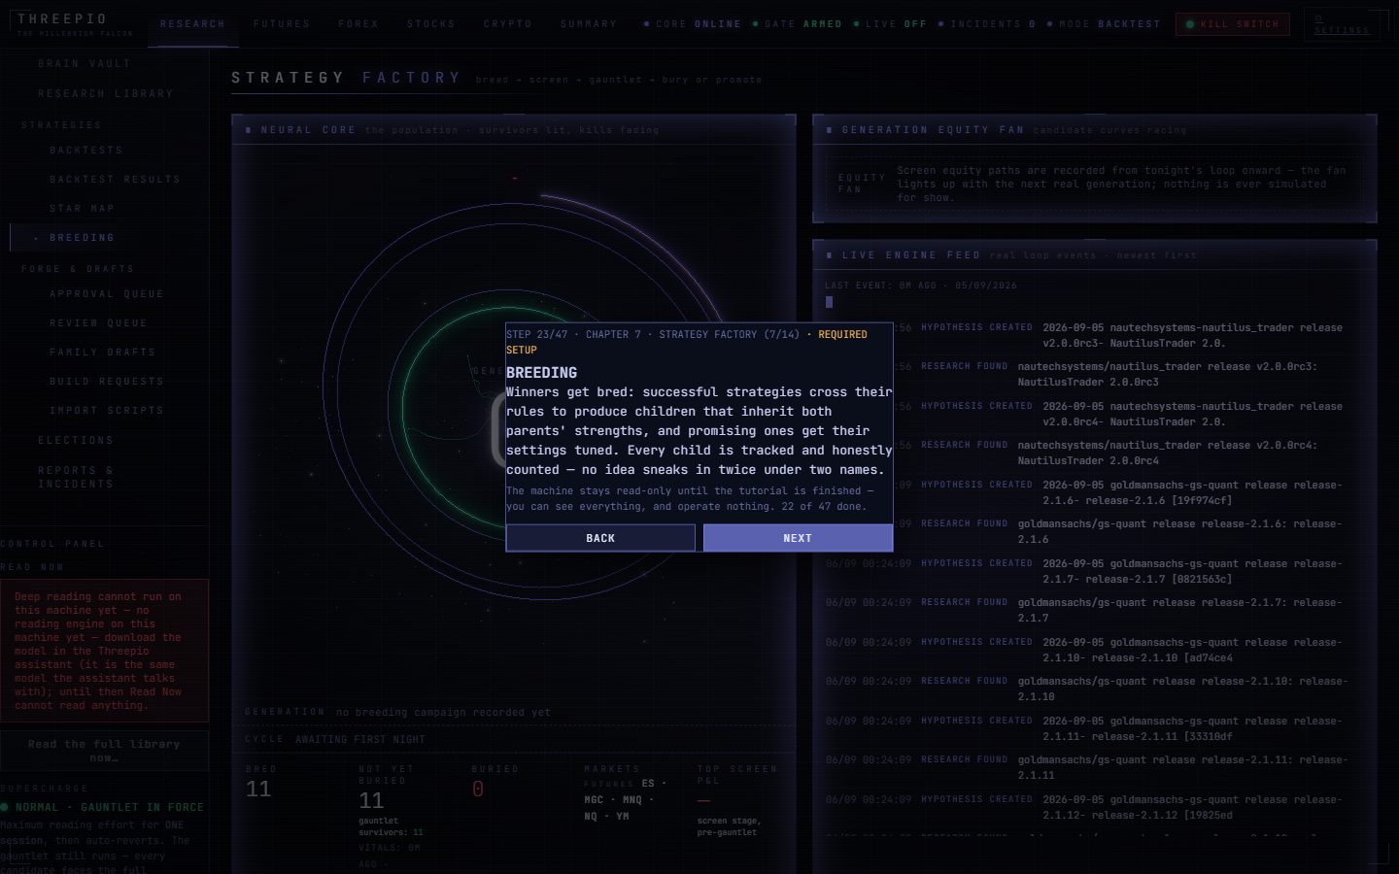Switch to the FUTURES tab
The image size is (1399, 874).
coord(282,24)
